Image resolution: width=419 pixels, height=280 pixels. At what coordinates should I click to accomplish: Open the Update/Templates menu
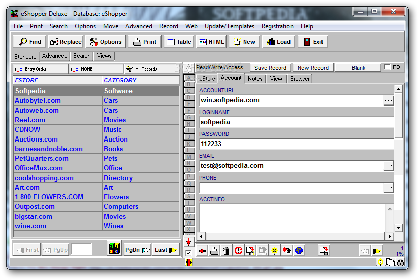coord(229,26)
